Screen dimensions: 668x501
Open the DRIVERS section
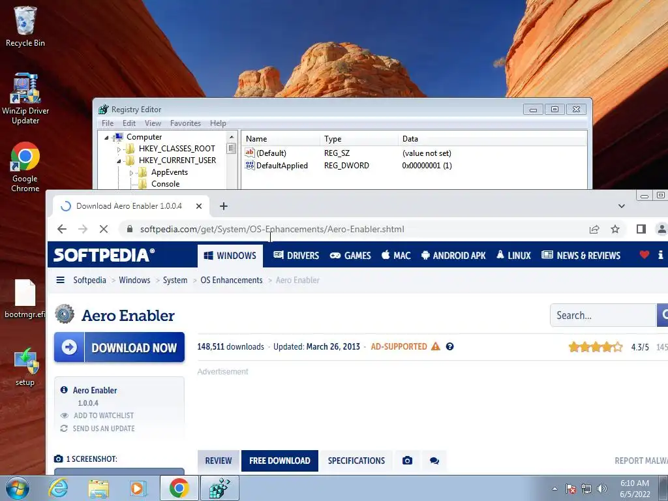[296, 256]
